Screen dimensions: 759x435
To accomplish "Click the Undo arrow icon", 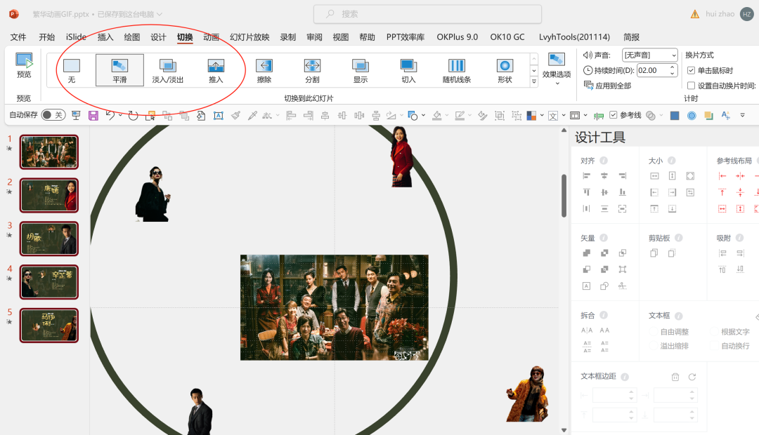I will tap(110, 115).
